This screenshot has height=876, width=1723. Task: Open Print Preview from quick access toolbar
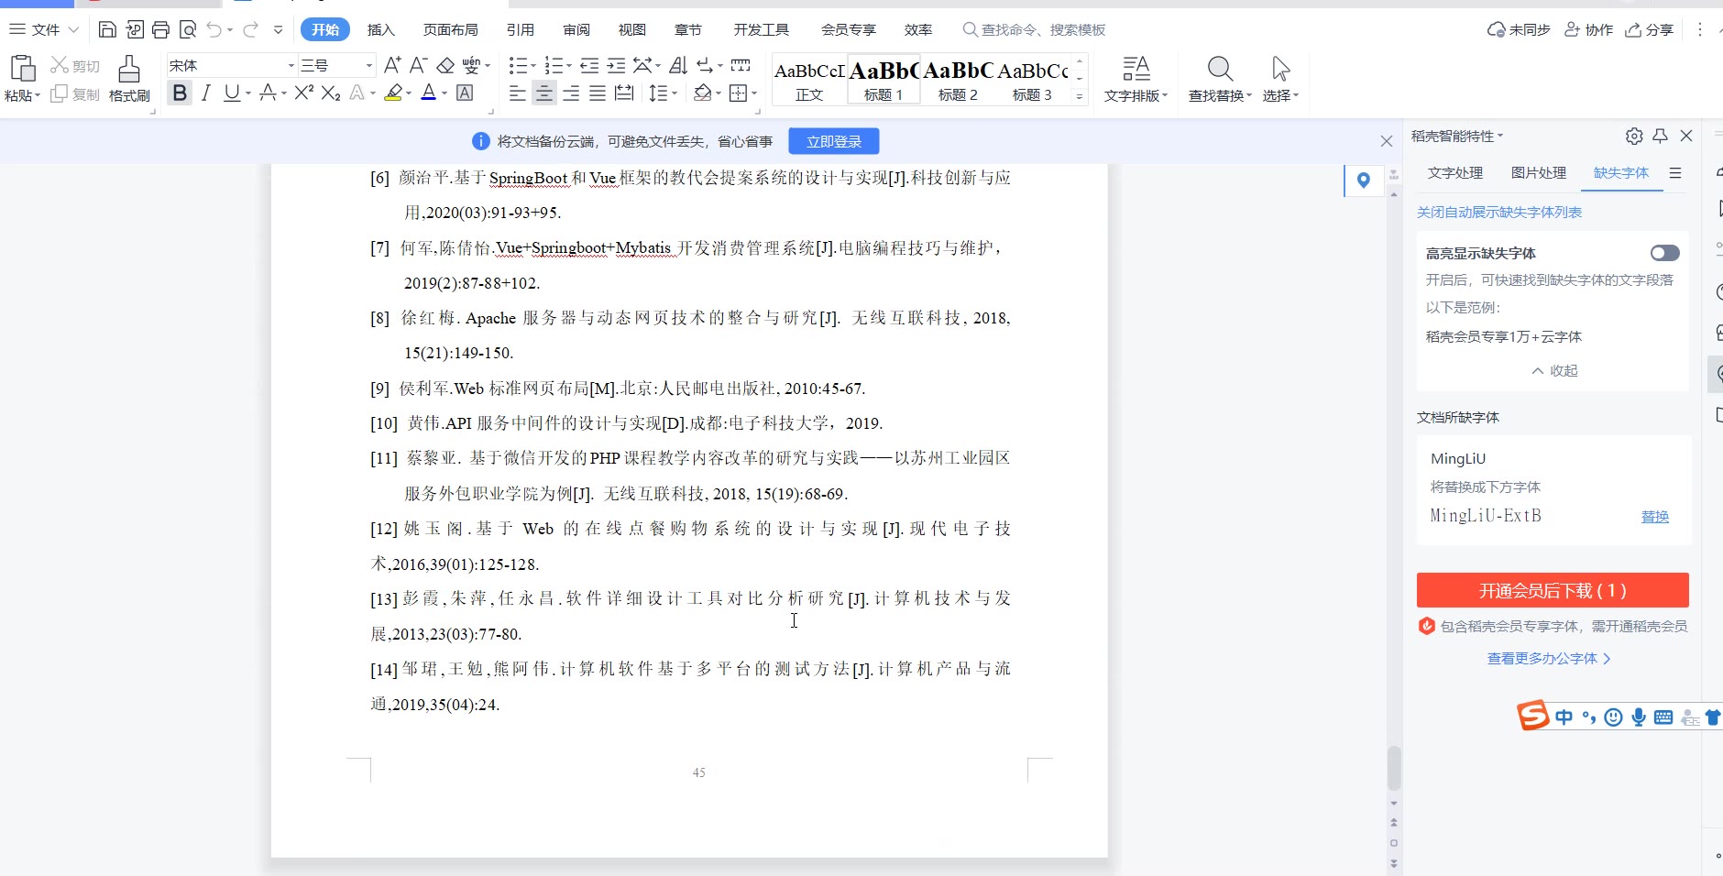(188, 29)
